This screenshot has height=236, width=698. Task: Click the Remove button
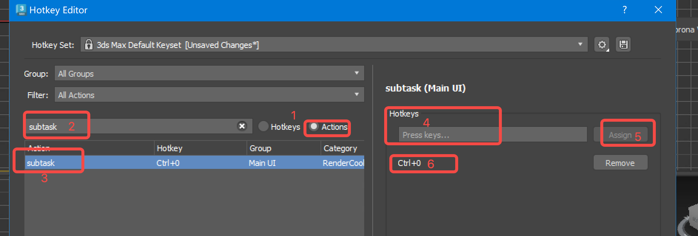click(x=620, y=163)
